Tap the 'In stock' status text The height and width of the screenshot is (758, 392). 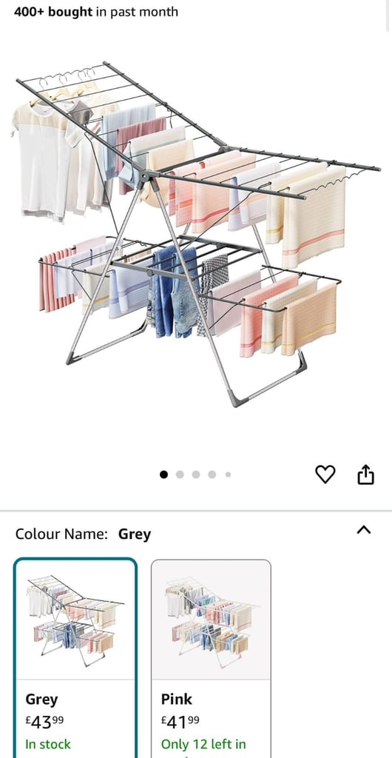click(48, 745)
